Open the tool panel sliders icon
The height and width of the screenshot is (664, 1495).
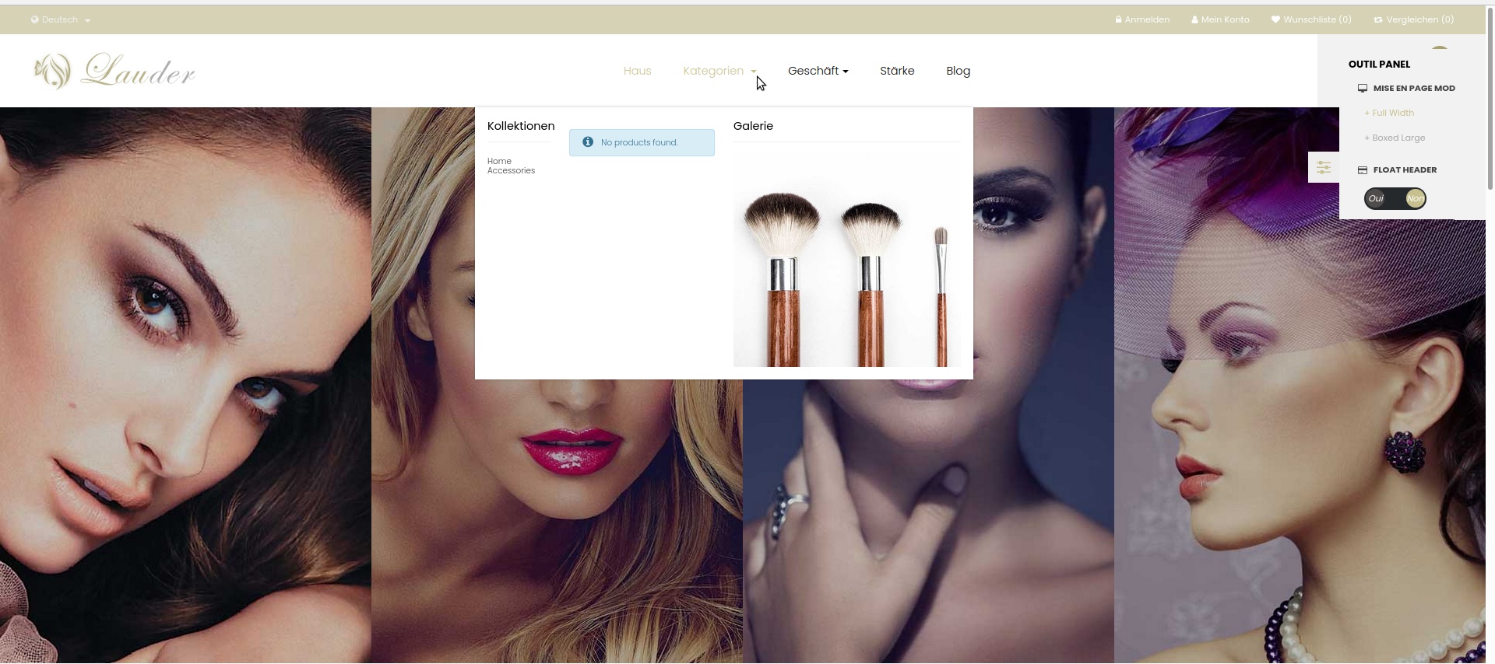(x=1324, y=167)
